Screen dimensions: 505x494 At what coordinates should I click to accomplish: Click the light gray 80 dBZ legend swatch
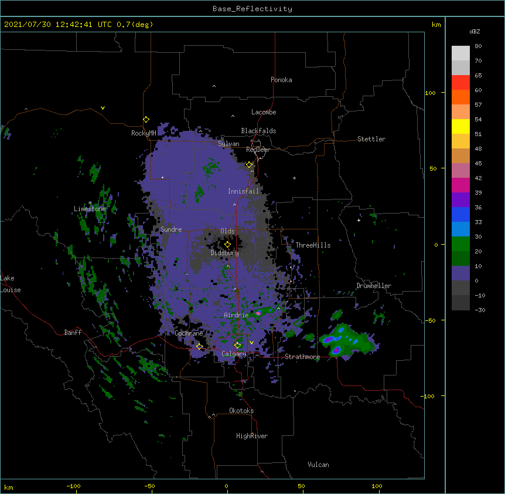point(460,53)
